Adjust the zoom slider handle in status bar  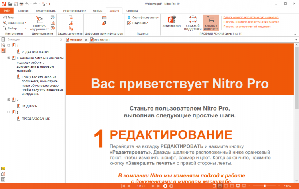[265, 186]
